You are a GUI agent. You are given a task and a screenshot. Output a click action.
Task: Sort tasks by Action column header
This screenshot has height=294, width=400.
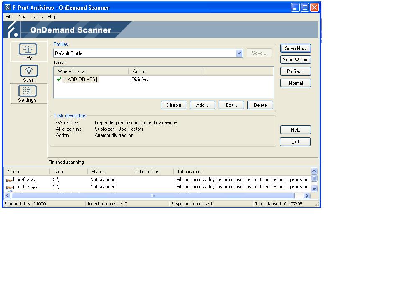[166, 71]
